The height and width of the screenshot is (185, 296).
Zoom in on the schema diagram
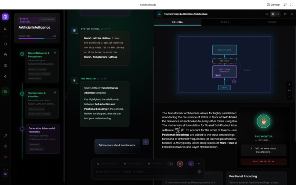(x=289, y=84)
